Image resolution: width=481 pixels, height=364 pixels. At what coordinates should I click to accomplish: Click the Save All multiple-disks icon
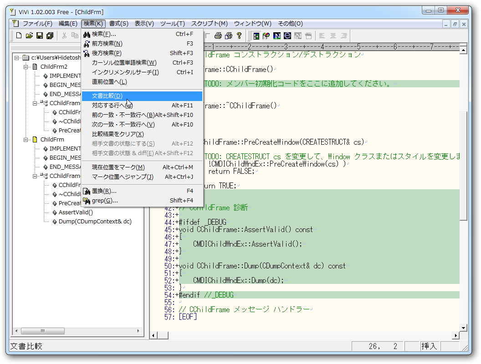pos(50,35)
